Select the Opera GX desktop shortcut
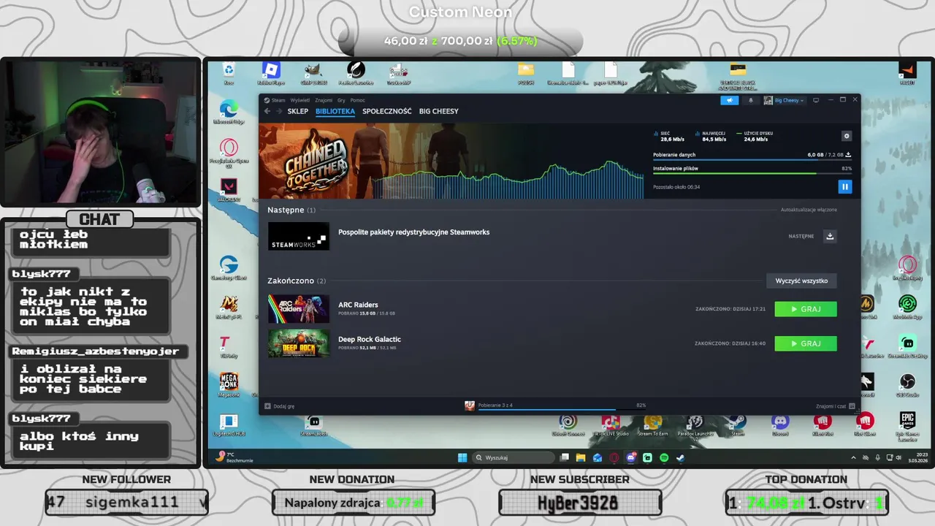 pyautogui.click(x=229, y=152)
